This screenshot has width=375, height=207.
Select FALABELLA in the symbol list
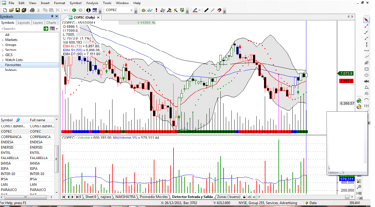(27, 158)
